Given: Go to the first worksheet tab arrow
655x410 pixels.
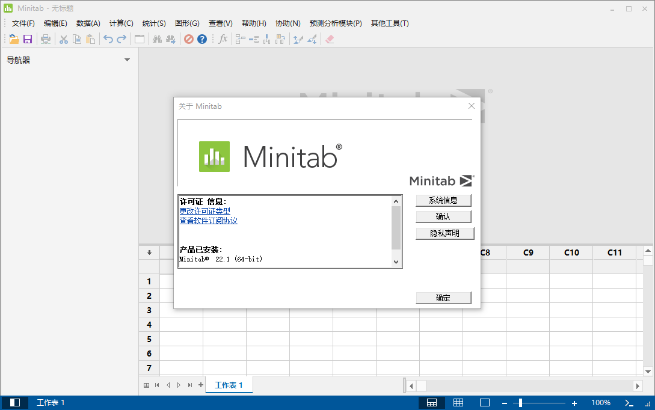Looking at the screenshot, I should [x=157, y=385].
